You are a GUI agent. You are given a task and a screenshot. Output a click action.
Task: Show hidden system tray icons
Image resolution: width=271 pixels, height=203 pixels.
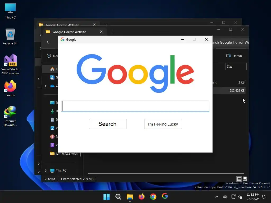click(216, 197)
